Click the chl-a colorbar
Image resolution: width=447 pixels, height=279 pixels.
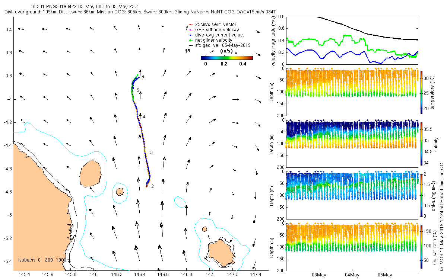(x=422, y=195)
